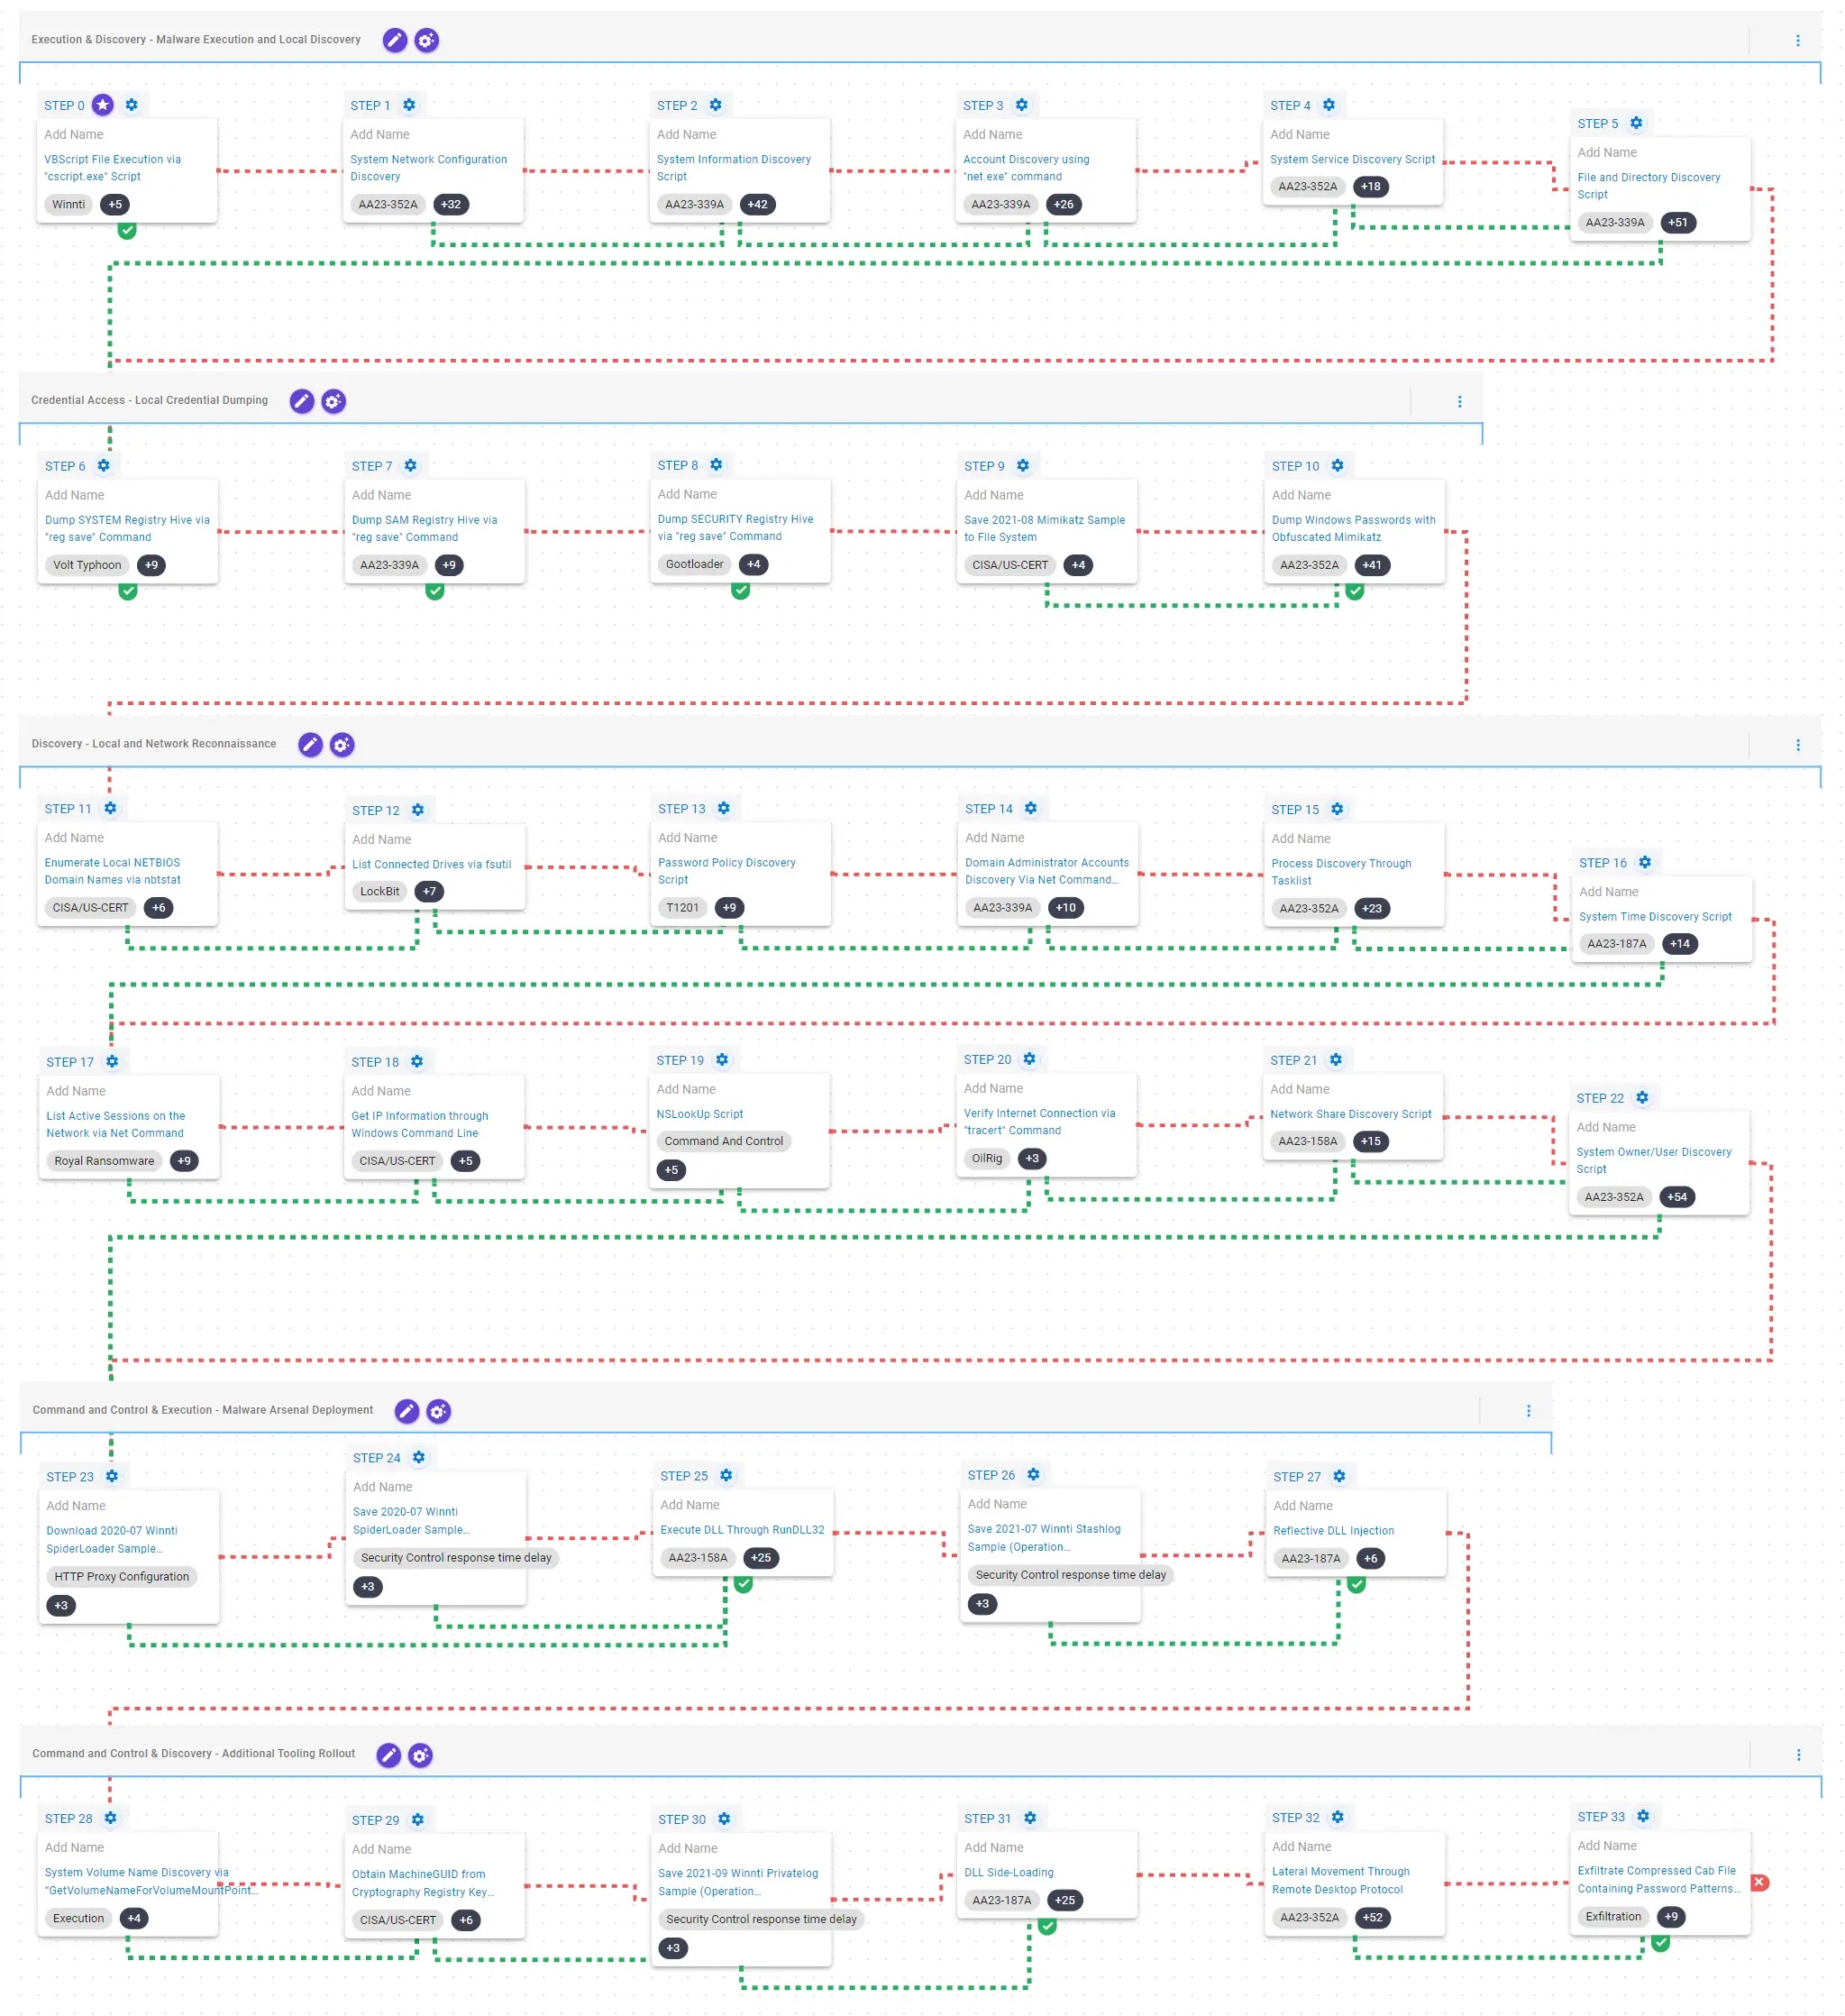Click green check under STEP 33 card
Screen dimensions: 1845x2016
1660,1943
